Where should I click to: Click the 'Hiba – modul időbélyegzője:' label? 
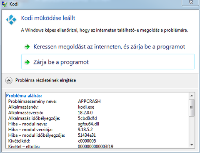[x=37, y=135]
